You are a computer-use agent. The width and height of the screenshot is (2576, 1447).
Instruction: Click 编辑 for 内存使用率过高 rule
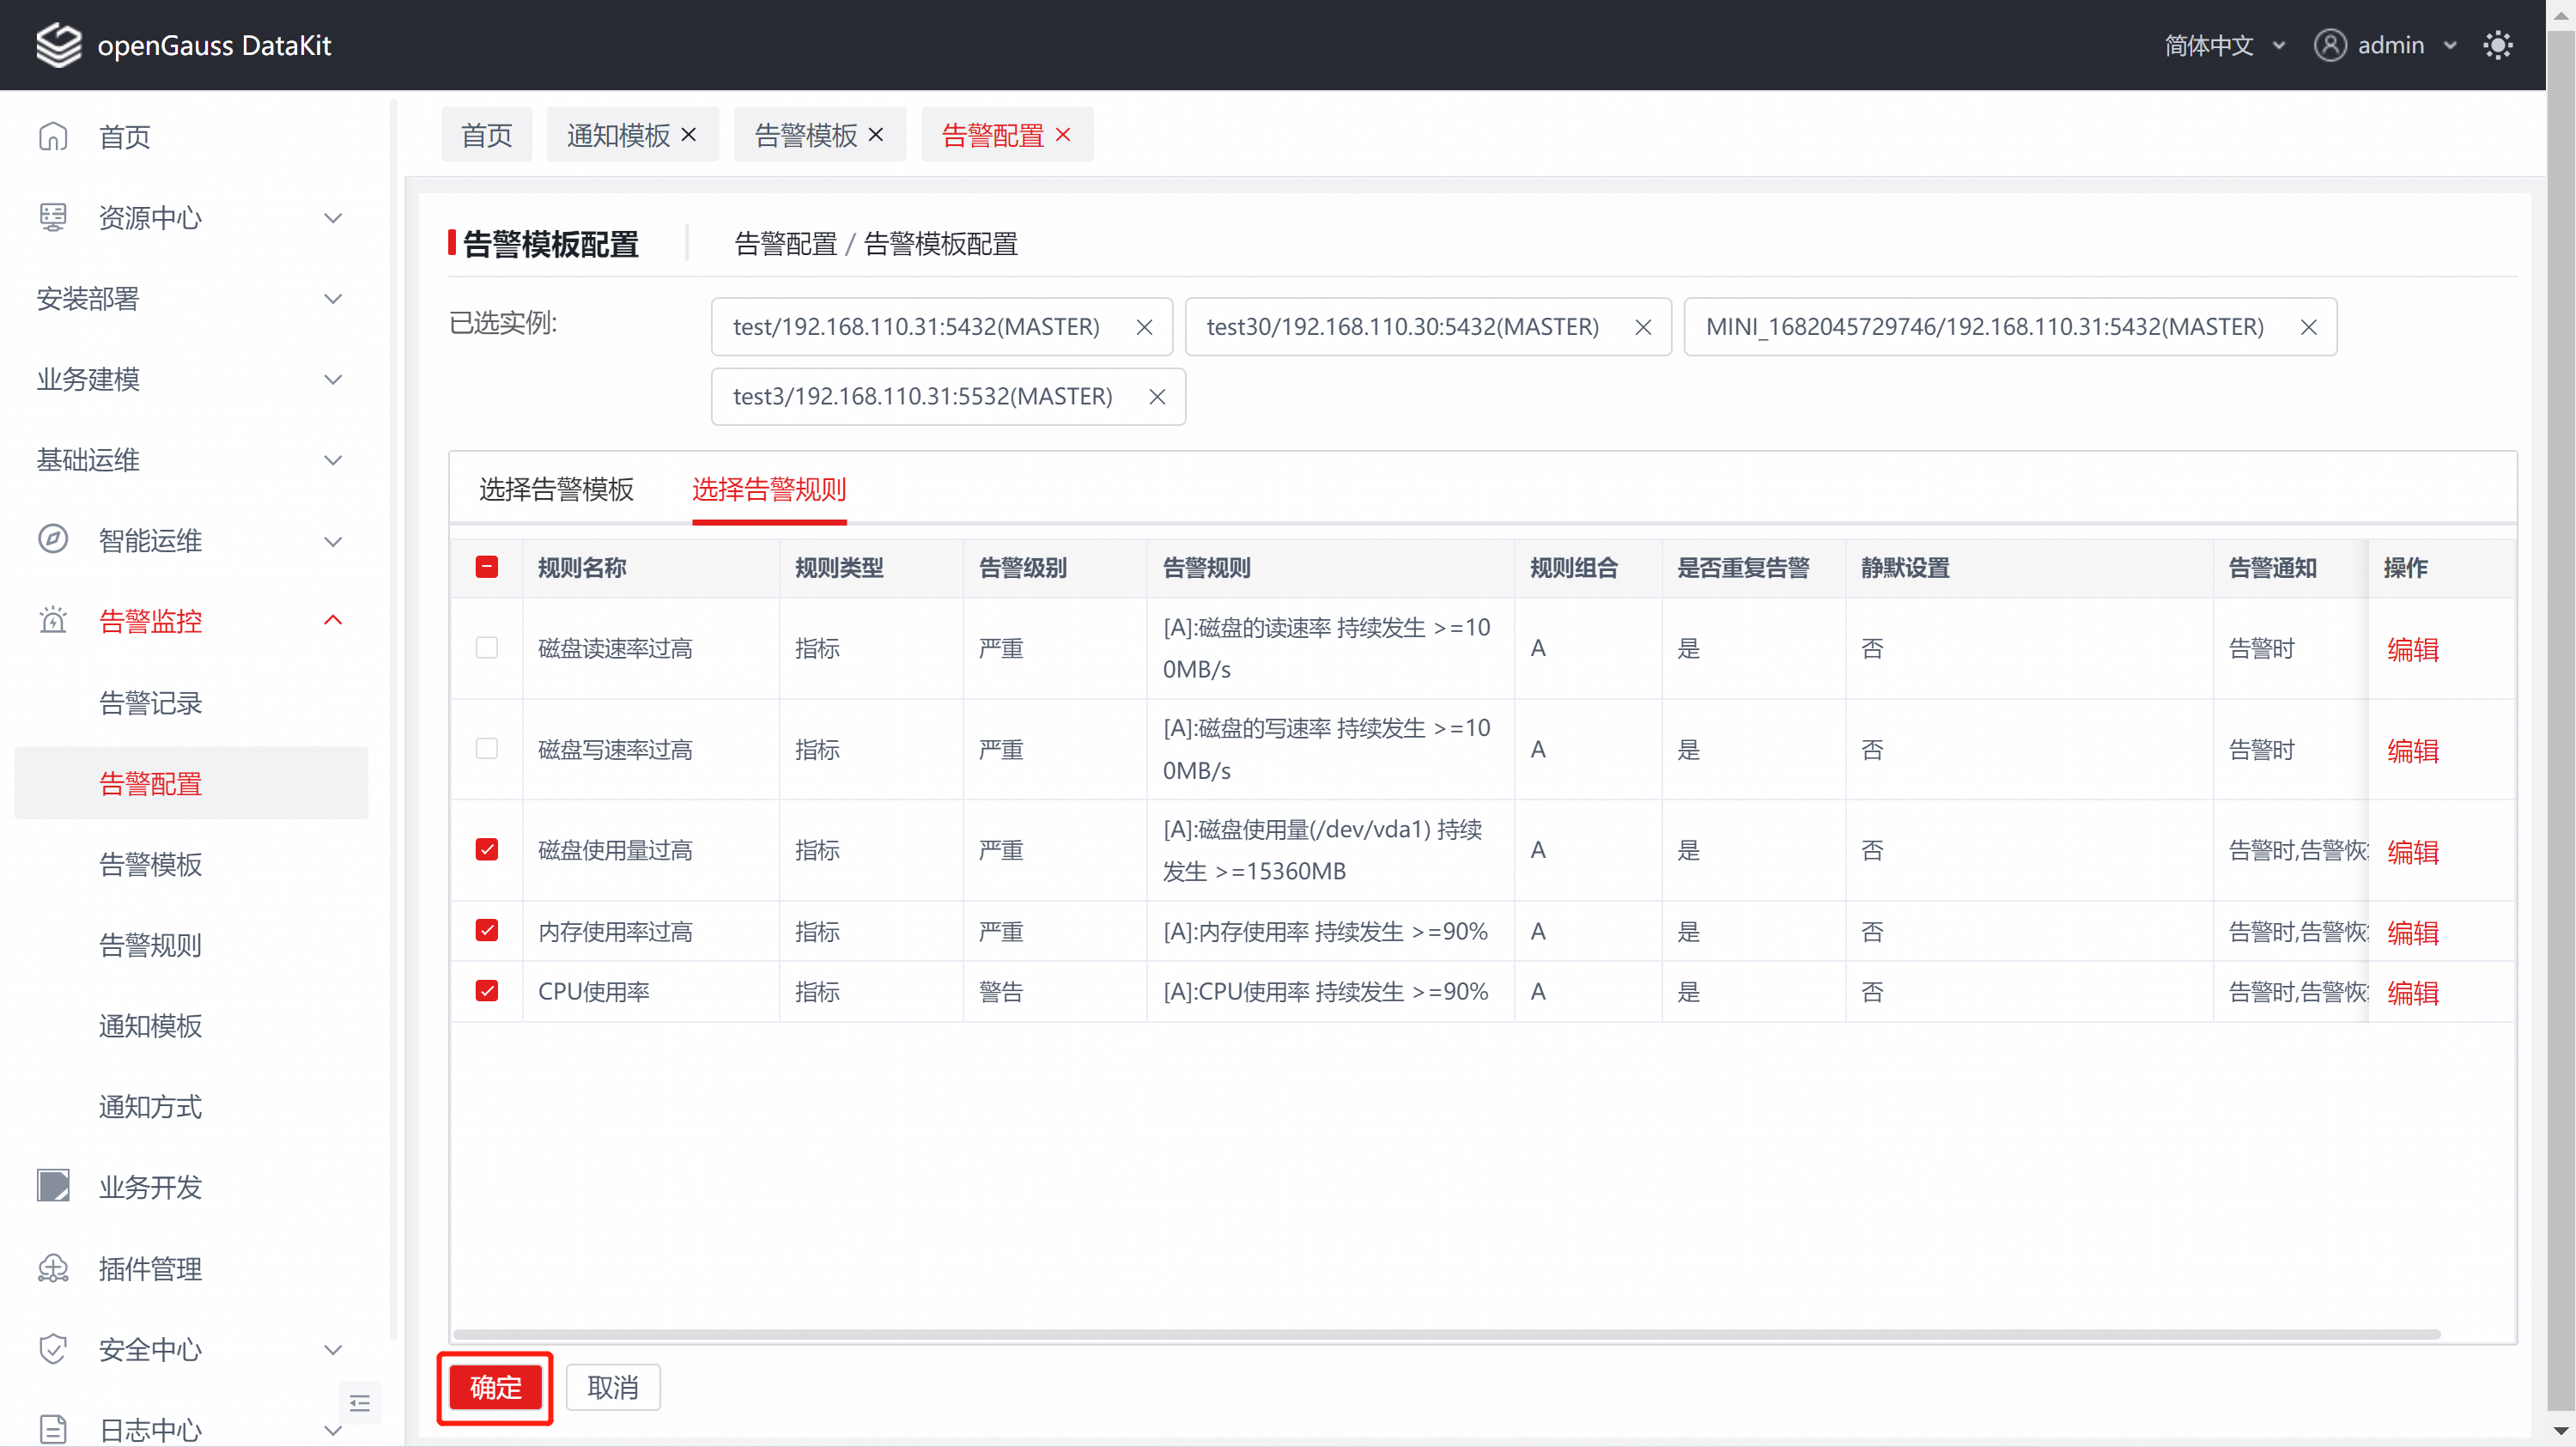point(2412,932)
